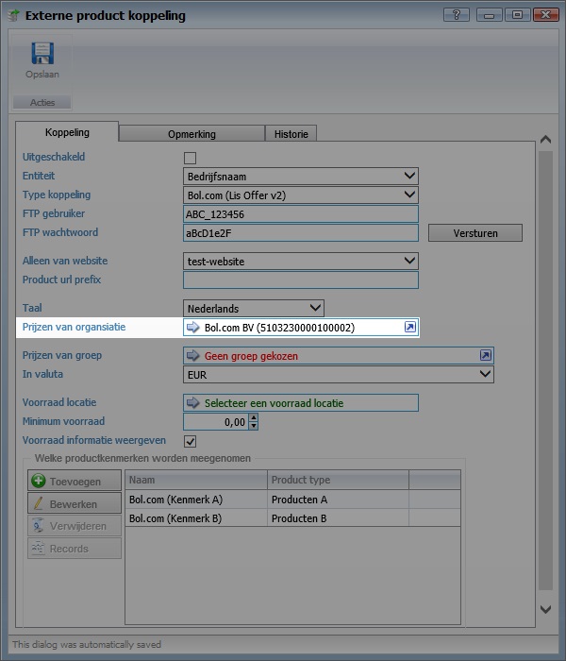Expand the In valuta EUR dropdown
The width and height of the screenshot is (566, 661).
(484, 374)
